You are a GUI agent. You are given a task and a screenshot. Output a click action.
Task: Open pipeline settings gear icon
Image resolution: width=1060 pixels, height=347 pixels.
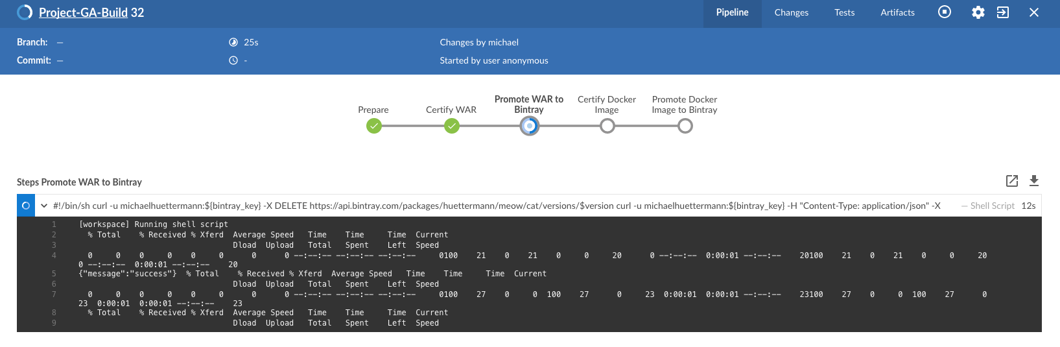coord(978,12)
